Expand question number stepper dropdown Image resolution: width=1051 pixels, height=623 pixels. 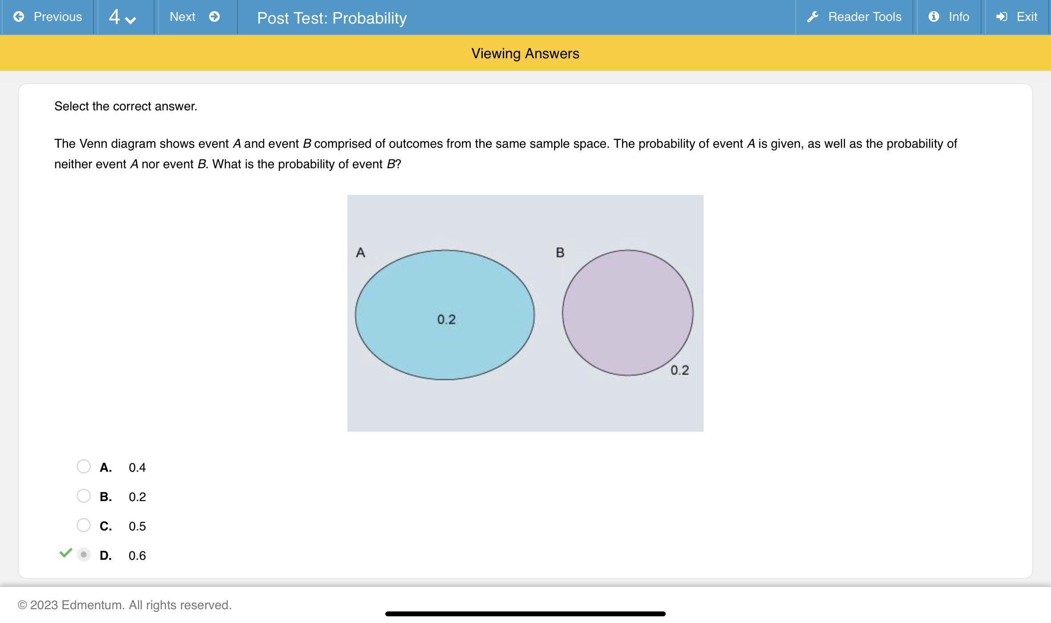pos(122,17)
